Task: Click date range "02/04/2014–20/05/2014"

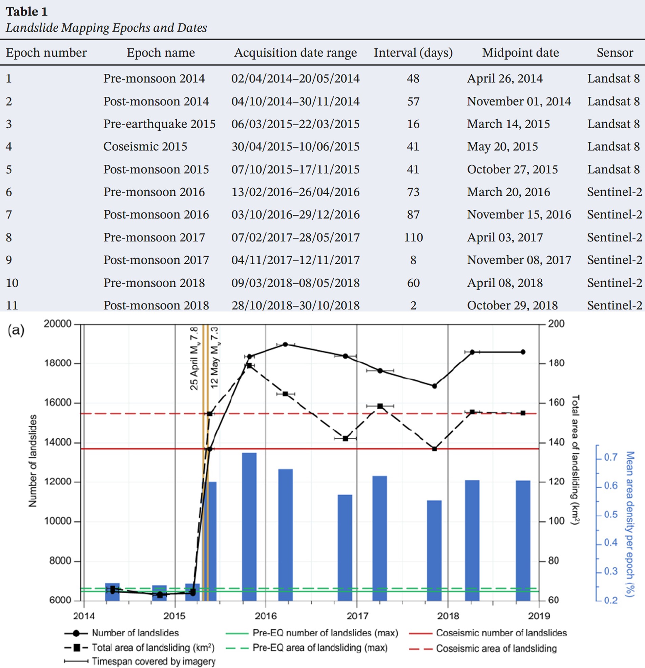Action: point(295,79)
